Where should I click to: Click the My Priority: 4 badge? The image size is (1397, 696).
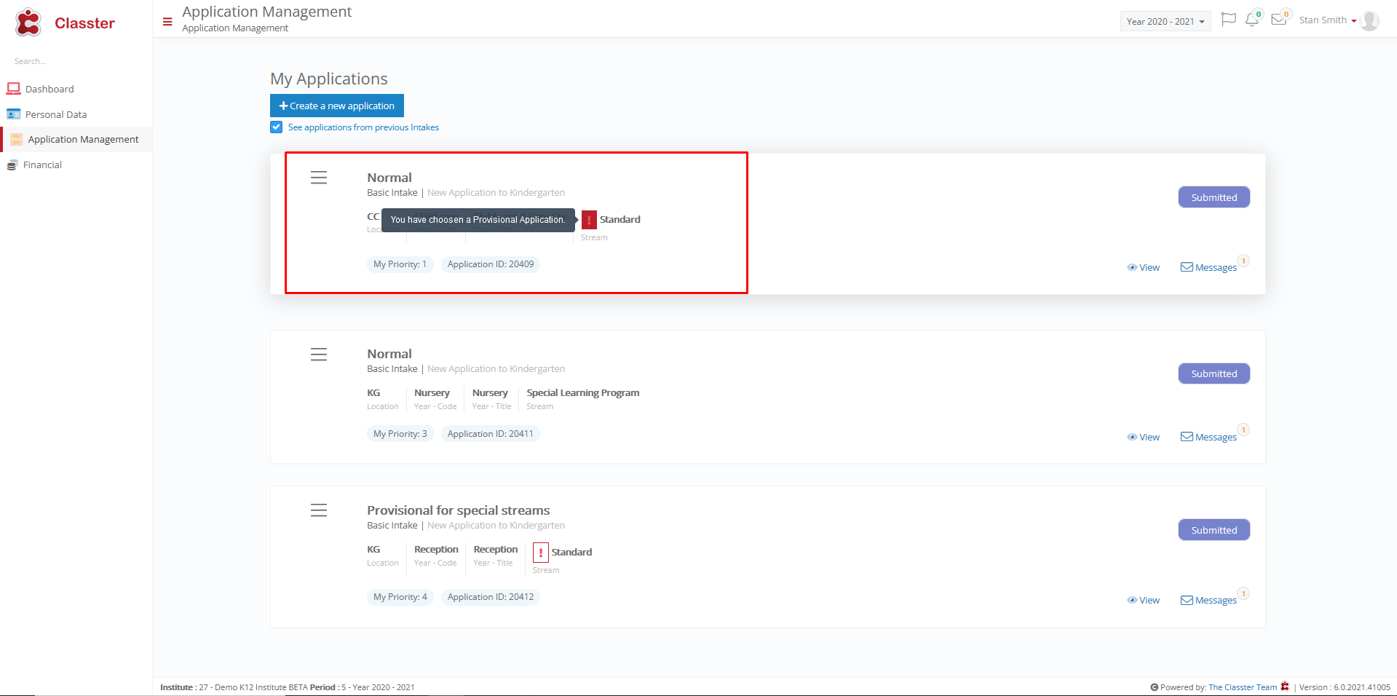[x=400, y=597]
